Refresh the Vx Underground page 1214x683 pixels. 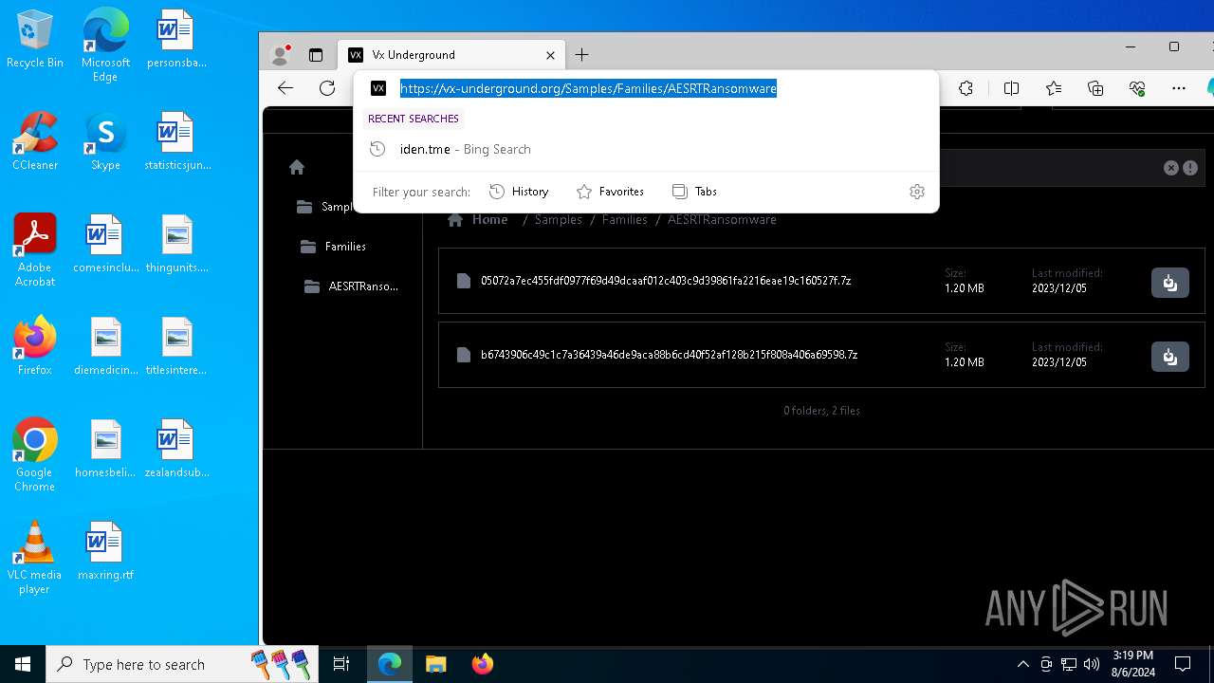click(x=327, y=88)
